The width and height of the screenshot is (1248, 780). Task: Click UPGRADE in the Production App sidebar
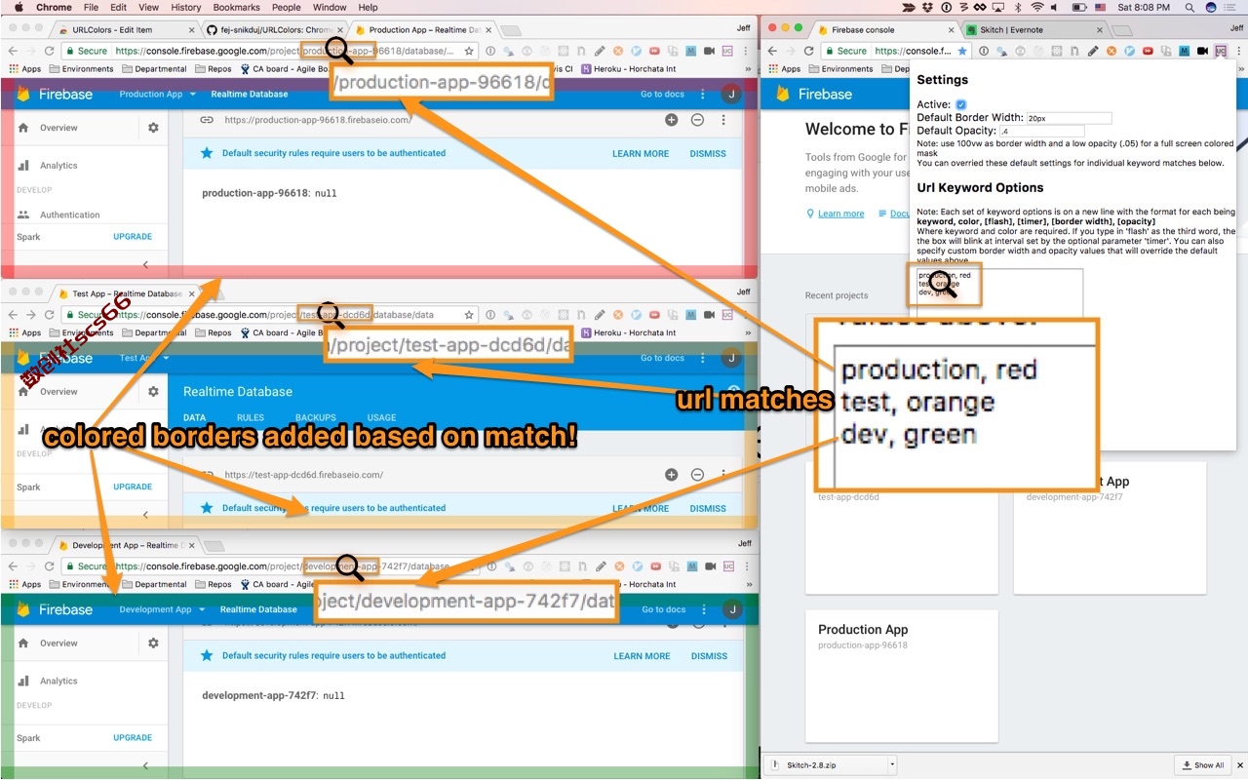[133, 237]
